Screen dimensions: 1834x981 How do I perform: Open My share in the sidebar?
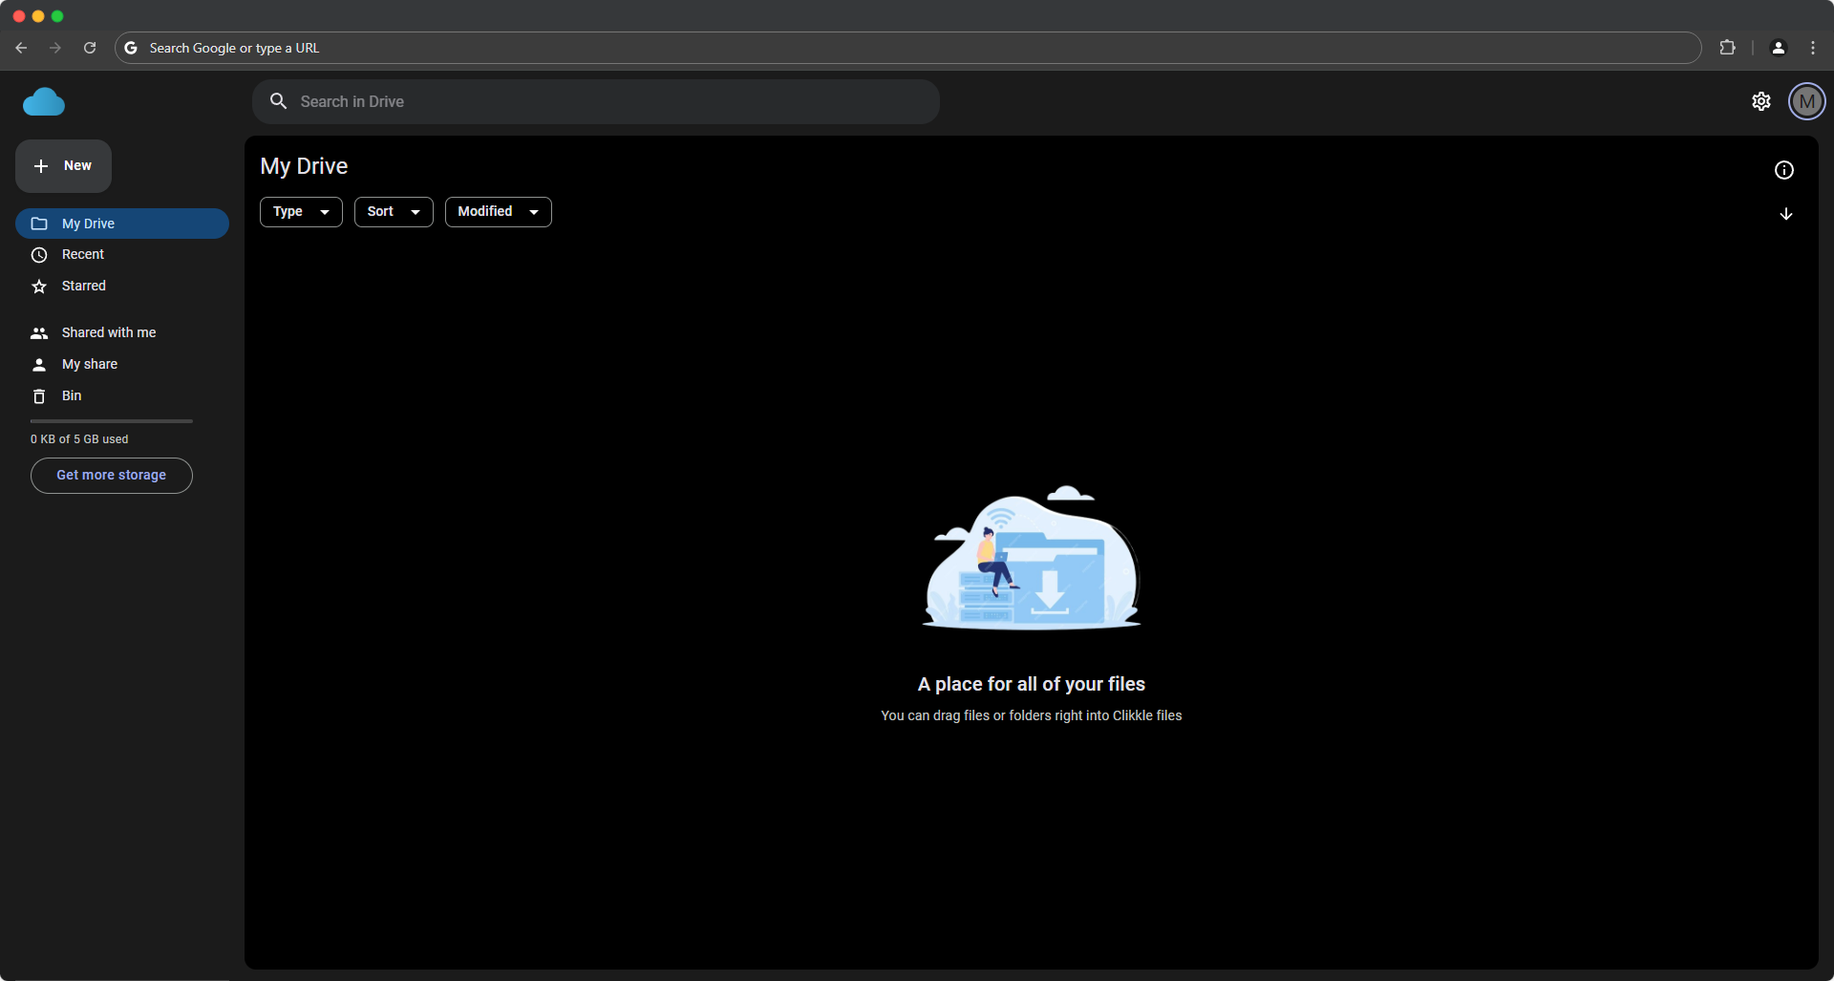point(122,365)
